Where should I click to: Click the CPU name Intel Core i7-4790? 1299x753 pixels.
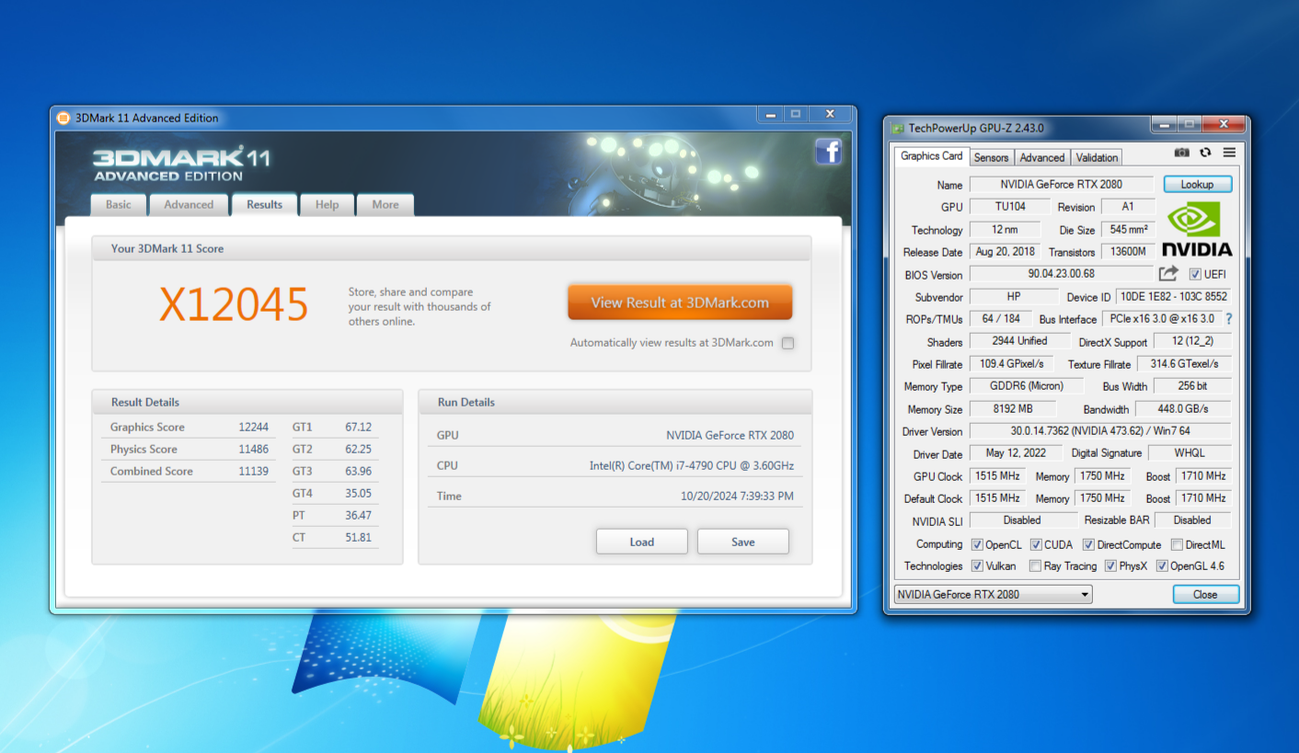pyautogui.click(x=691, y=465)
